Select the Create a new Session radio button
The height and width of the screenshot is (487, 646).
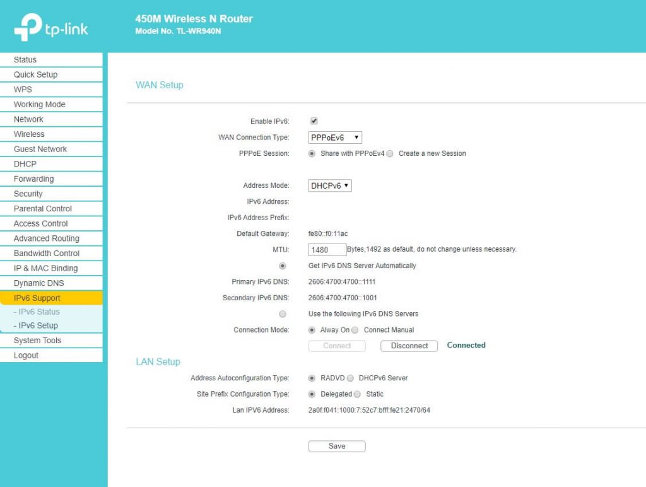(x=390, y=153)
